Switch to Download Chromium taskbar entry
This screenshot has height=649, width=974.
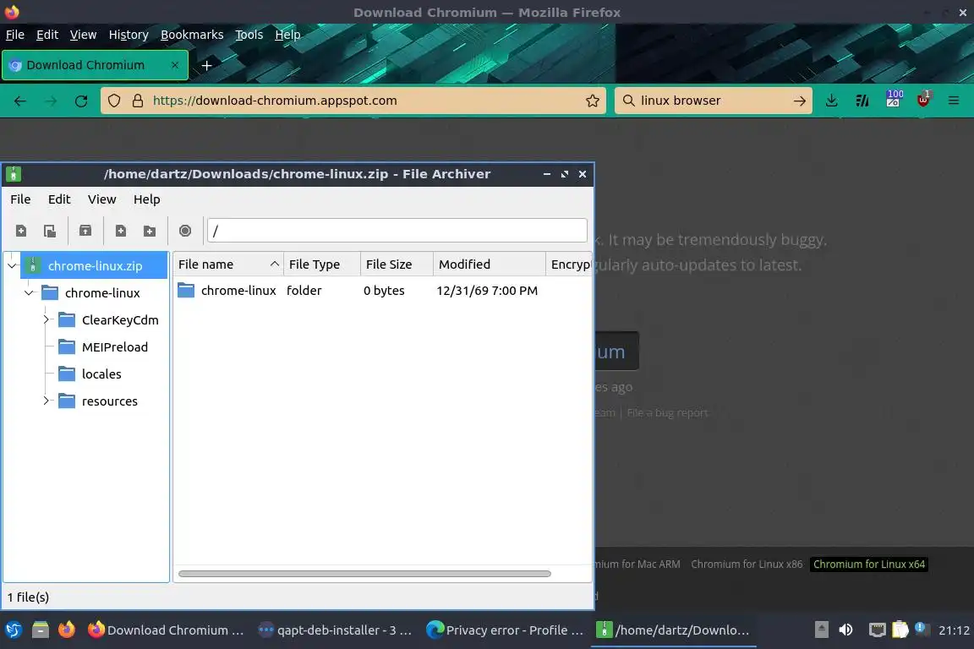click(166, 630)
